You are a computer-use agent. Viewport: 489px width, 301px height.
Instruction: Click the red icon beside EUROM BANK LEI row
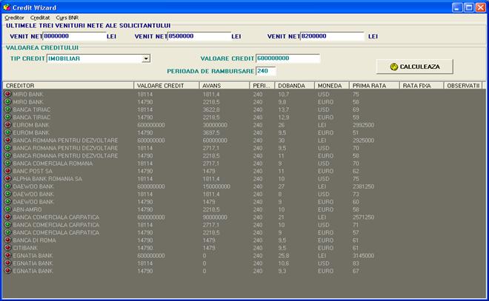pos(8,124)
